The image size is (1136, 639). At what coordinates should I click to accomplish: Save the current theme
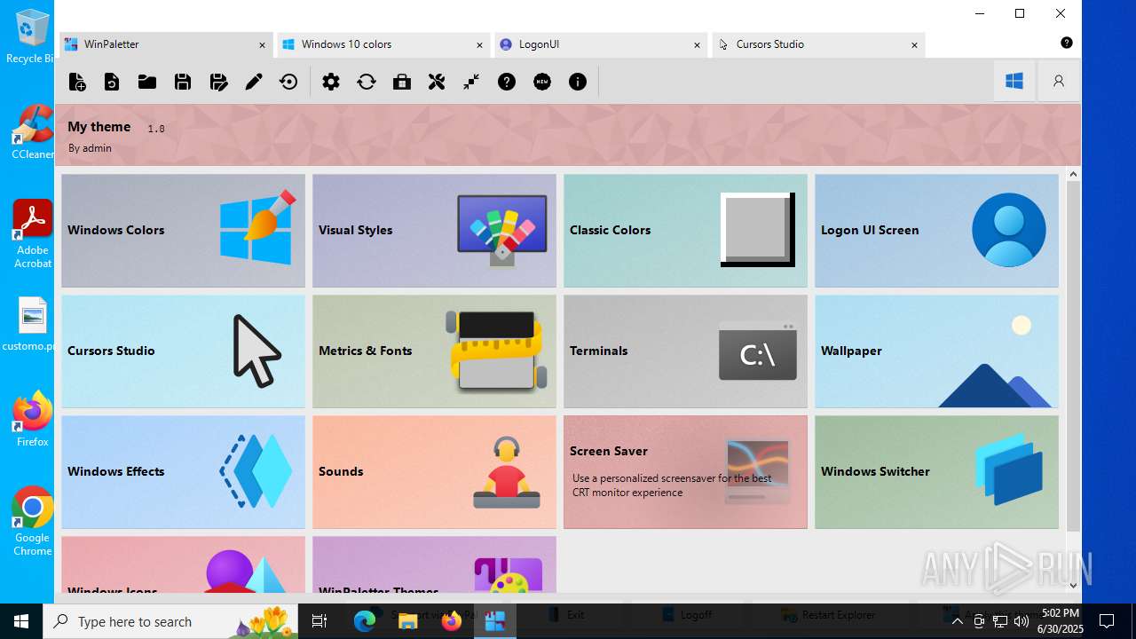coord(183,82)
